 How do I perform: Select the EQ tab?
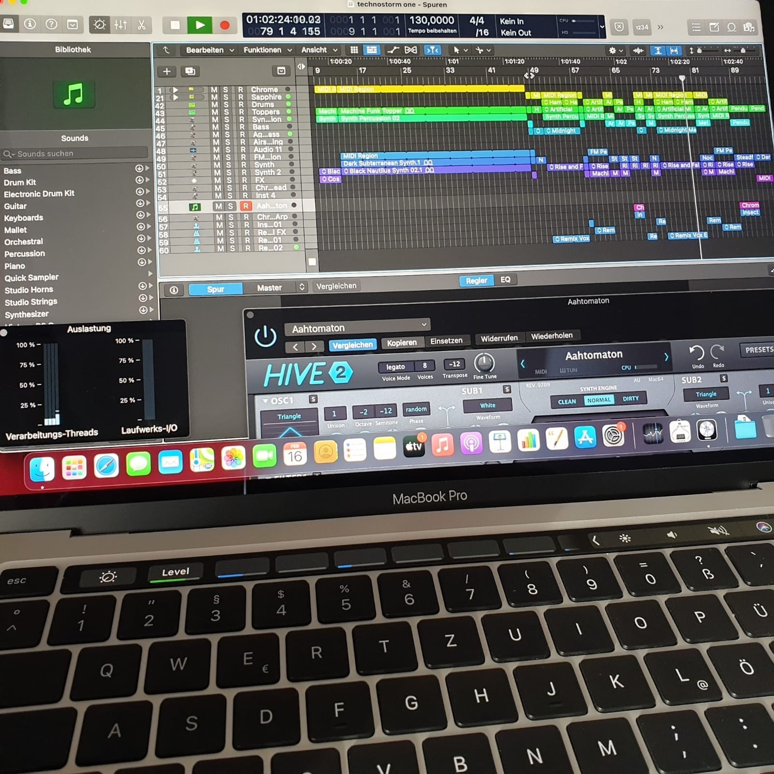click(x=506, y=280)
